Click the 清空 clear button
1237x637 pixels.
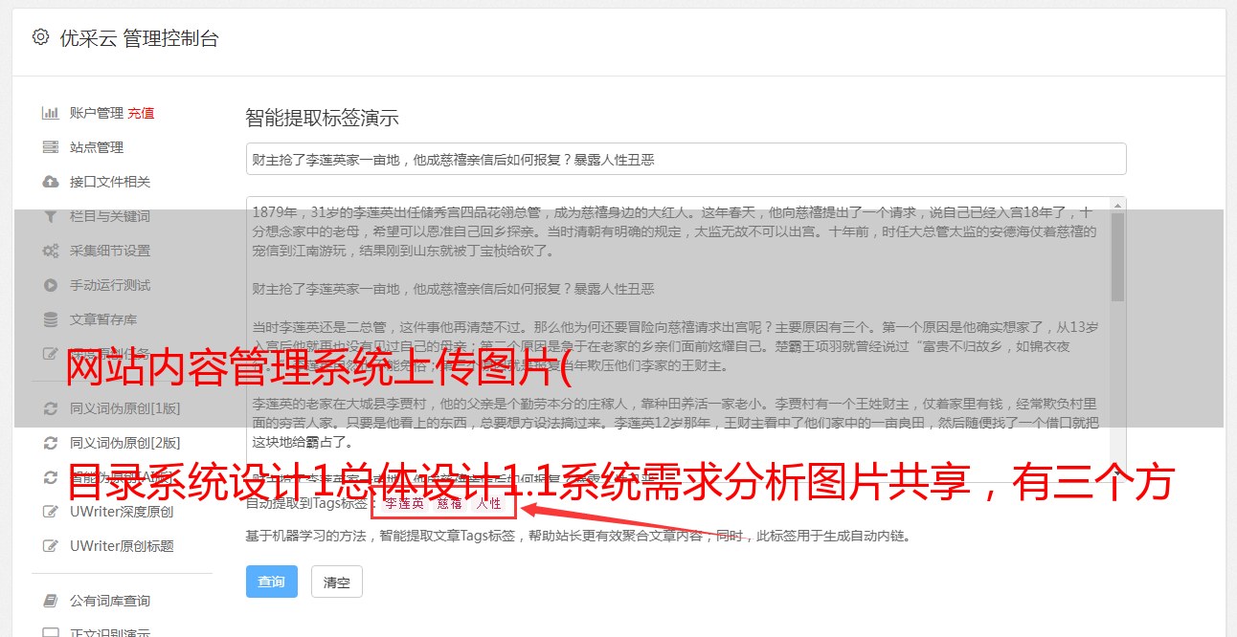click(337, 582)
